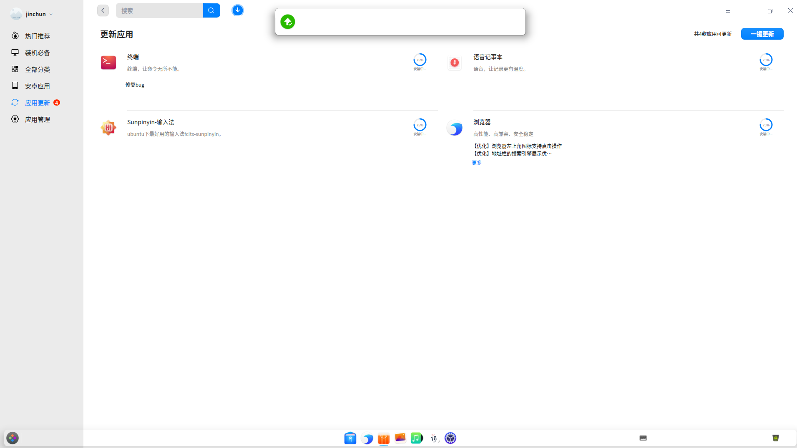Viewport: 797px width, 448px height.
Task: Launch Music from the dock
Action: coord(417,438)
